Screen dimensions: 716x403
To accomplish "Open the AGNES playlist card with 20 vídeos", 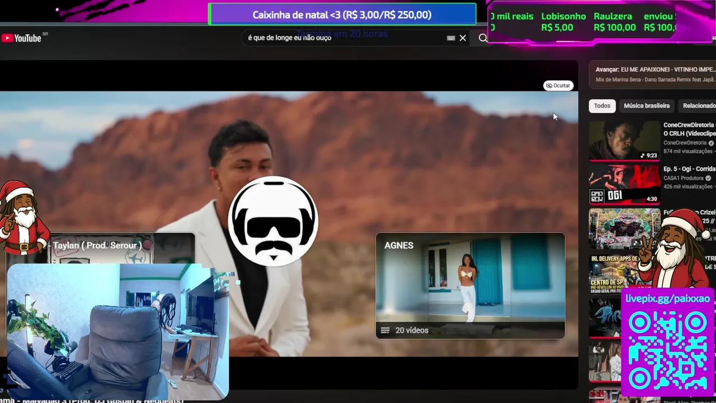I will click(x=470, y=285).
